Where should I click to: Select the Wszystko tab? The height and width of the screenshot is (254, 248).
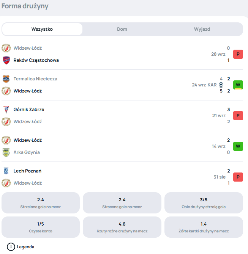[x=42, y=29]
